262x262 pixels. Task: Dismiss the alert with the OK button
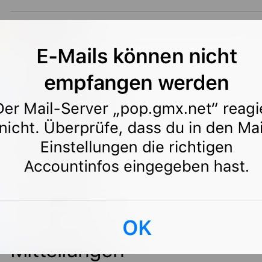pos(137,228)
